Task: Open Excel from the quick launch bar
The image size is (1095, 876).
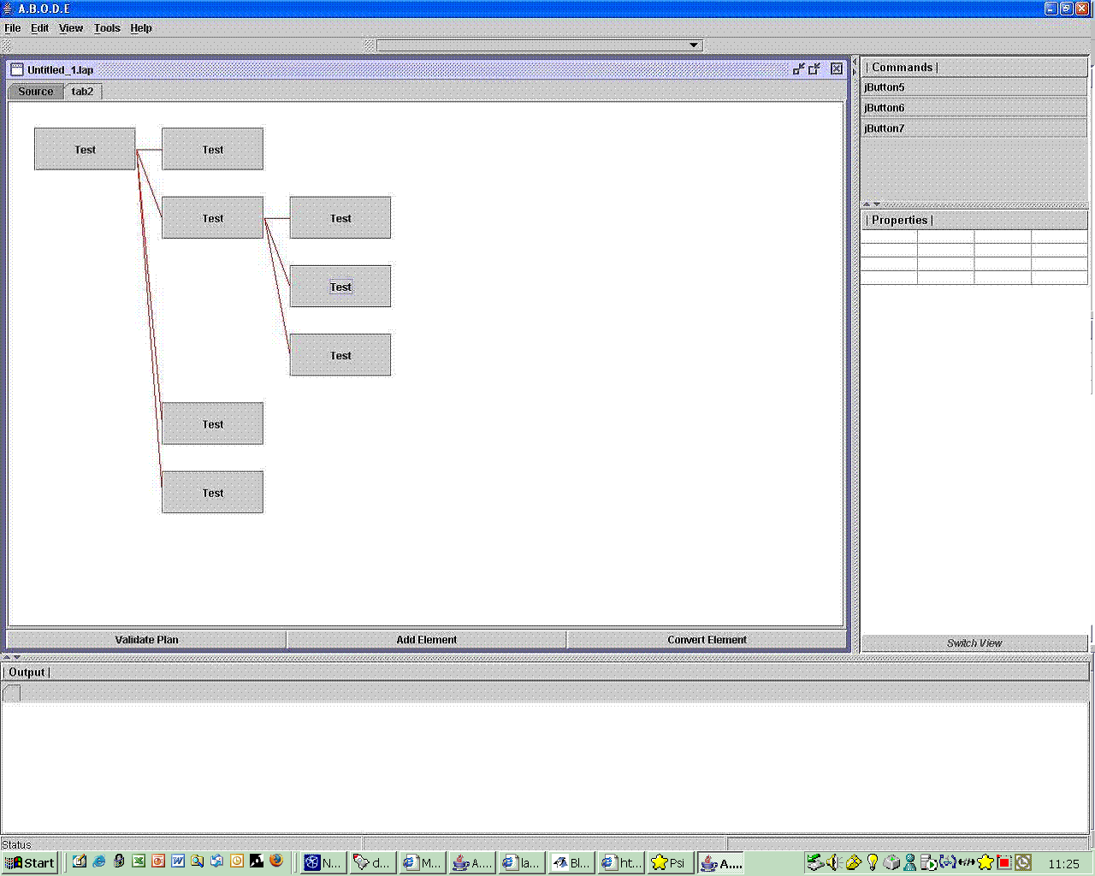Action: point(139,861)
